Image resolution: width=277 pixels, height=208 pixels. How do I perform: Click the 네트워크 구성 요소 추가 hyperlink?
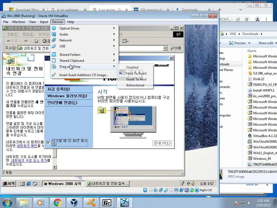(x=29, y=160)
